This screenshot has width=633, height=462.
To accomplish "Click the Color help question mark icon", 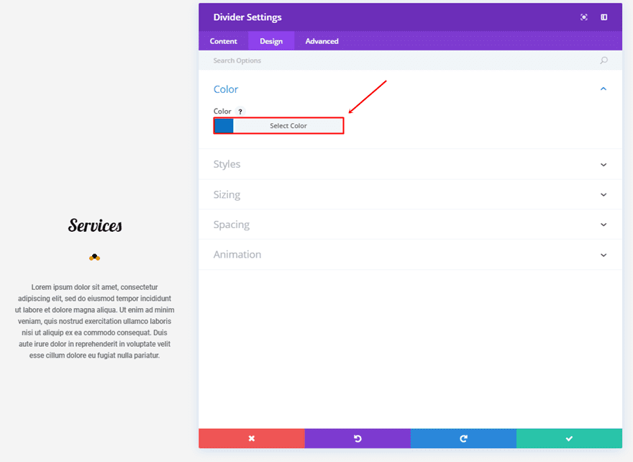I will [240, 112].
